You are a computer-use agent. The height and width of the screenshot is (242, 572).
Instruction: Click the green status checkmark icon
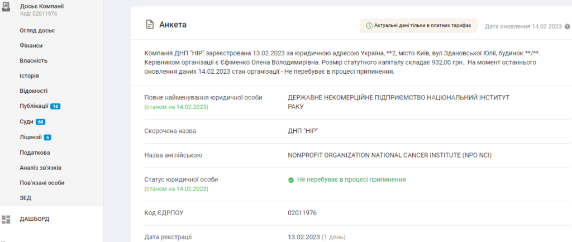pyautogui.click(x=290, y=180)
